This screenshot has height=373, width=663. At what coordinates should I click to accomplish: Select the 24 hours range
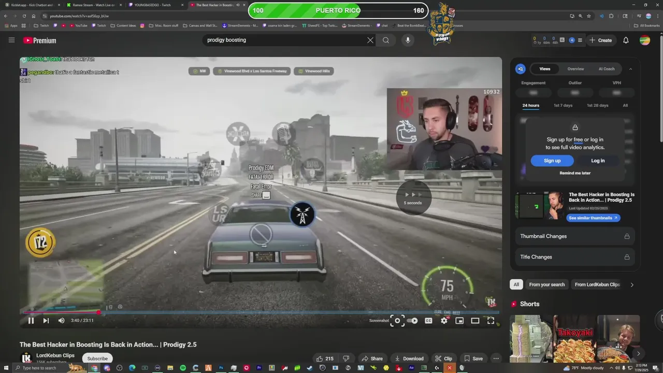pos(530,105)
